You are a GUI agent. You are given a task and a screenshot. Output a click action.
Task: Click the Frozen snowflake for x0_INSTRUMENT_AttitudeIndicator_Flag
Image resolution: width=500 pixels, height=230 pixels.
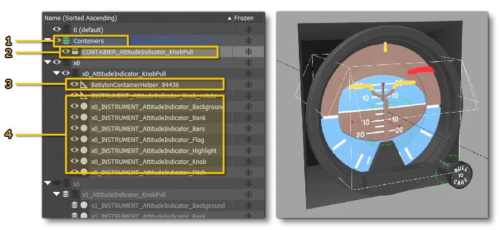tap(248, 140)
